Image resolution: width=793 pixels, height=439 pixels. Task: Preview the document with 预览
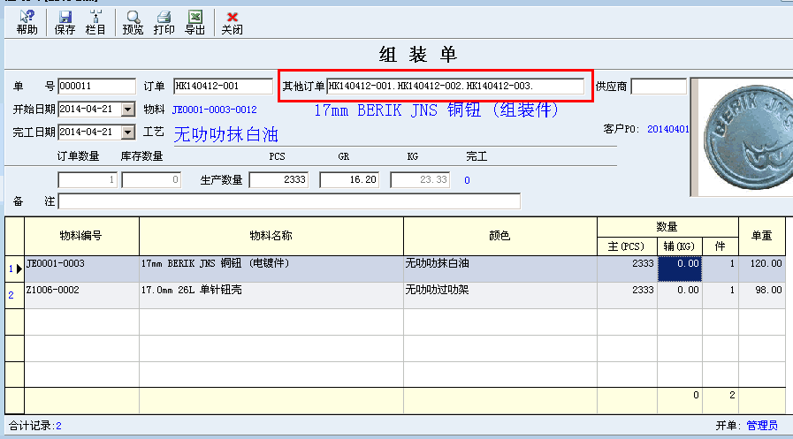[133, 23]
